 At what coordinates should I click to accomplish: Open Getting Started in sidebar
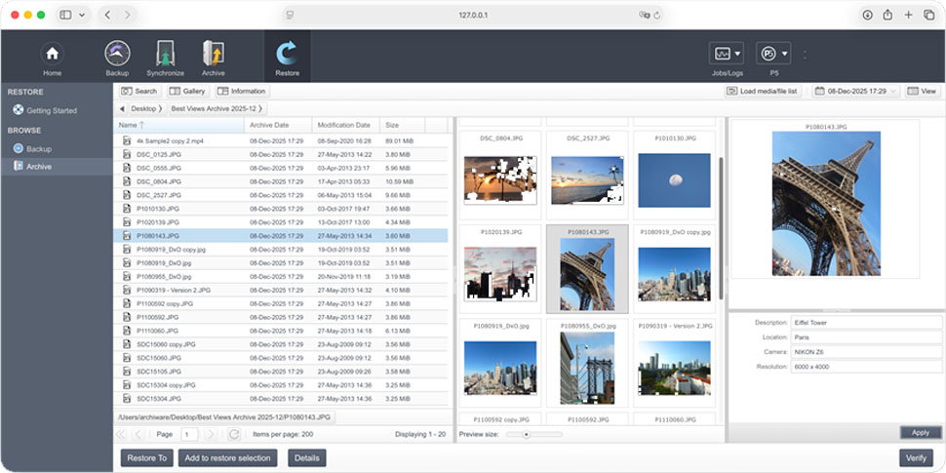pyautogui.click(x=52, y=111)
